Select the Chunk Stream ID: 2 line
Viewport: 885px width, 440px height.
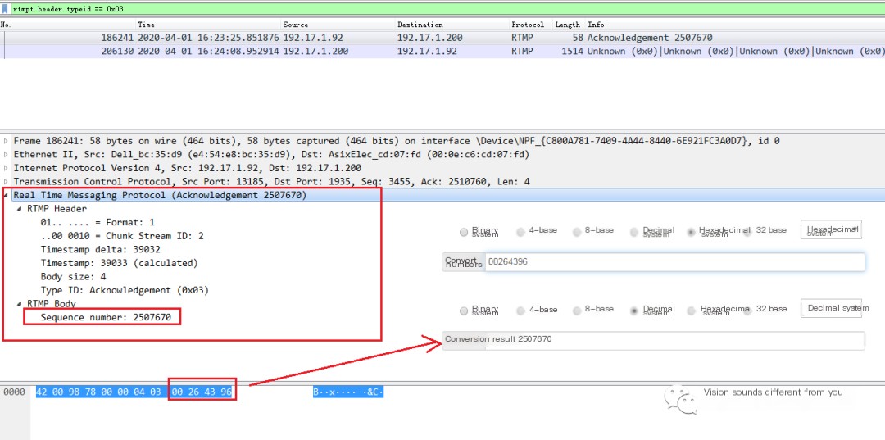(122, 236)
